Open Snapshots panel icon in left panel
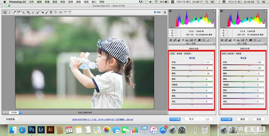Viewport: 269px width, 136px height. pyautogui.click(x=208, y=40)
